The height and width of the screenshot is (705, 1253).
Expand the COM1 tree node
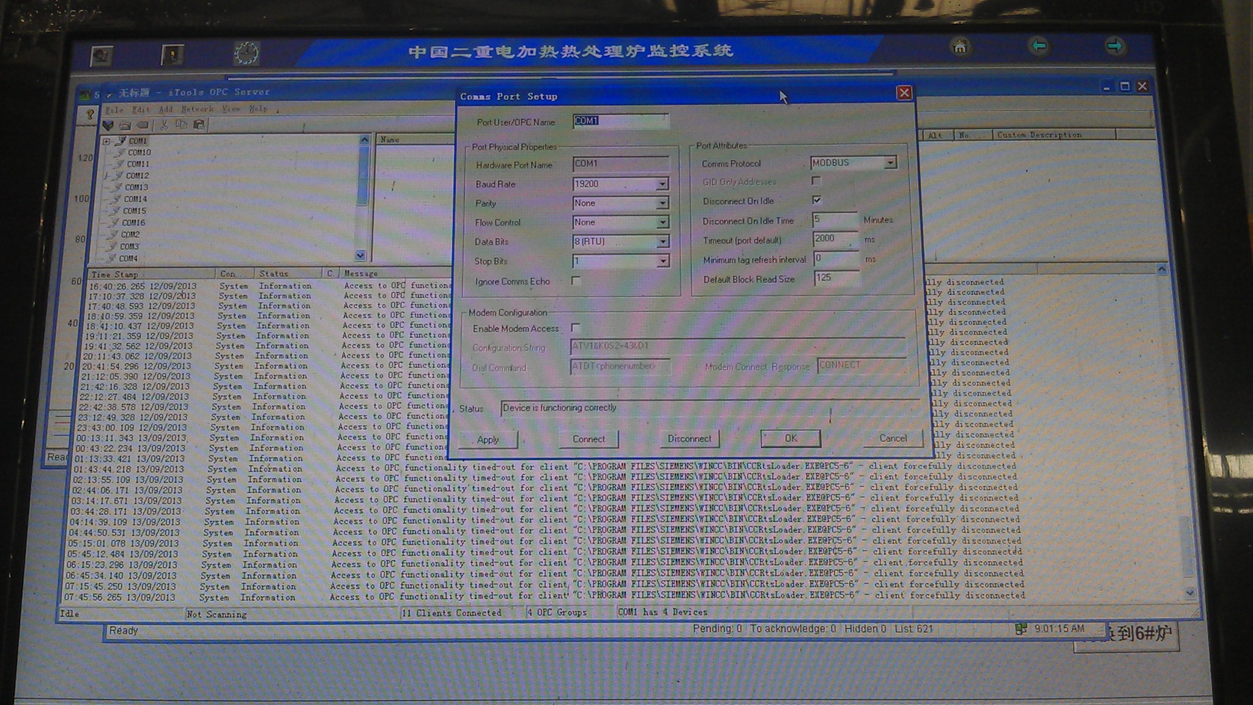coord(106,141)
